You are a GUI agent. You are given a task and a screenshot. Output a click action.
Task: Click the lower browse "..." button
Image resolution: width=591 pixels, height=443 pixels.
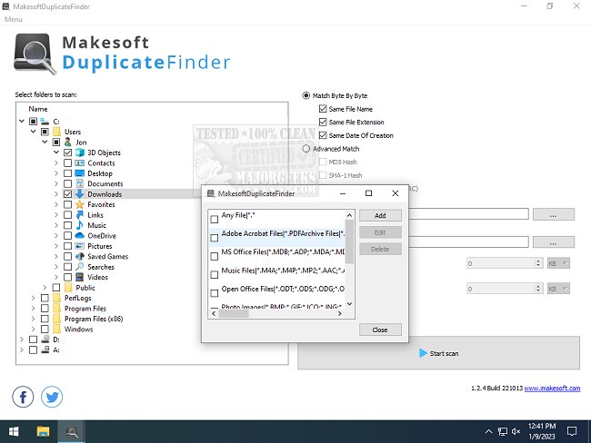click(554, 241)
